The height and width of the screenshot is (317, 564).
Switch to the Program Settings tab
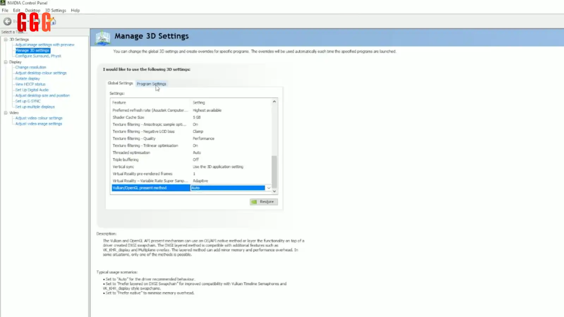pos(151,84)
